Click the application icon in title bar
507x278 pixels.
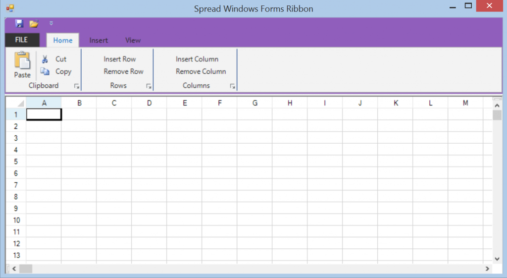click(x=10, y=8)
